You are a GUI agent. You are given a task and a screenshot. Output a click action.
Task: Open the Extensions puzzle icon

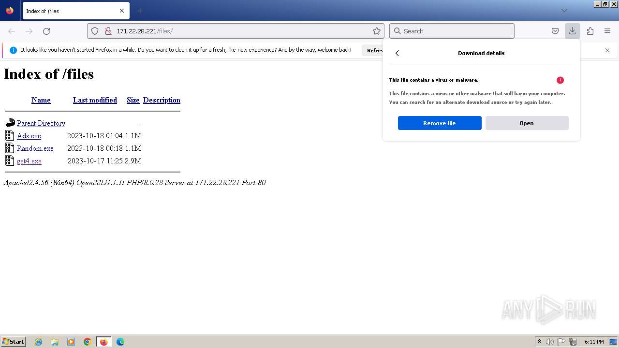click(590, 31)
